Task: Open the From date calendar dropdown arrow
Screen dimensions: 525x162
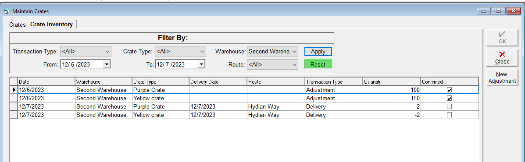Action: pos(107,64)
